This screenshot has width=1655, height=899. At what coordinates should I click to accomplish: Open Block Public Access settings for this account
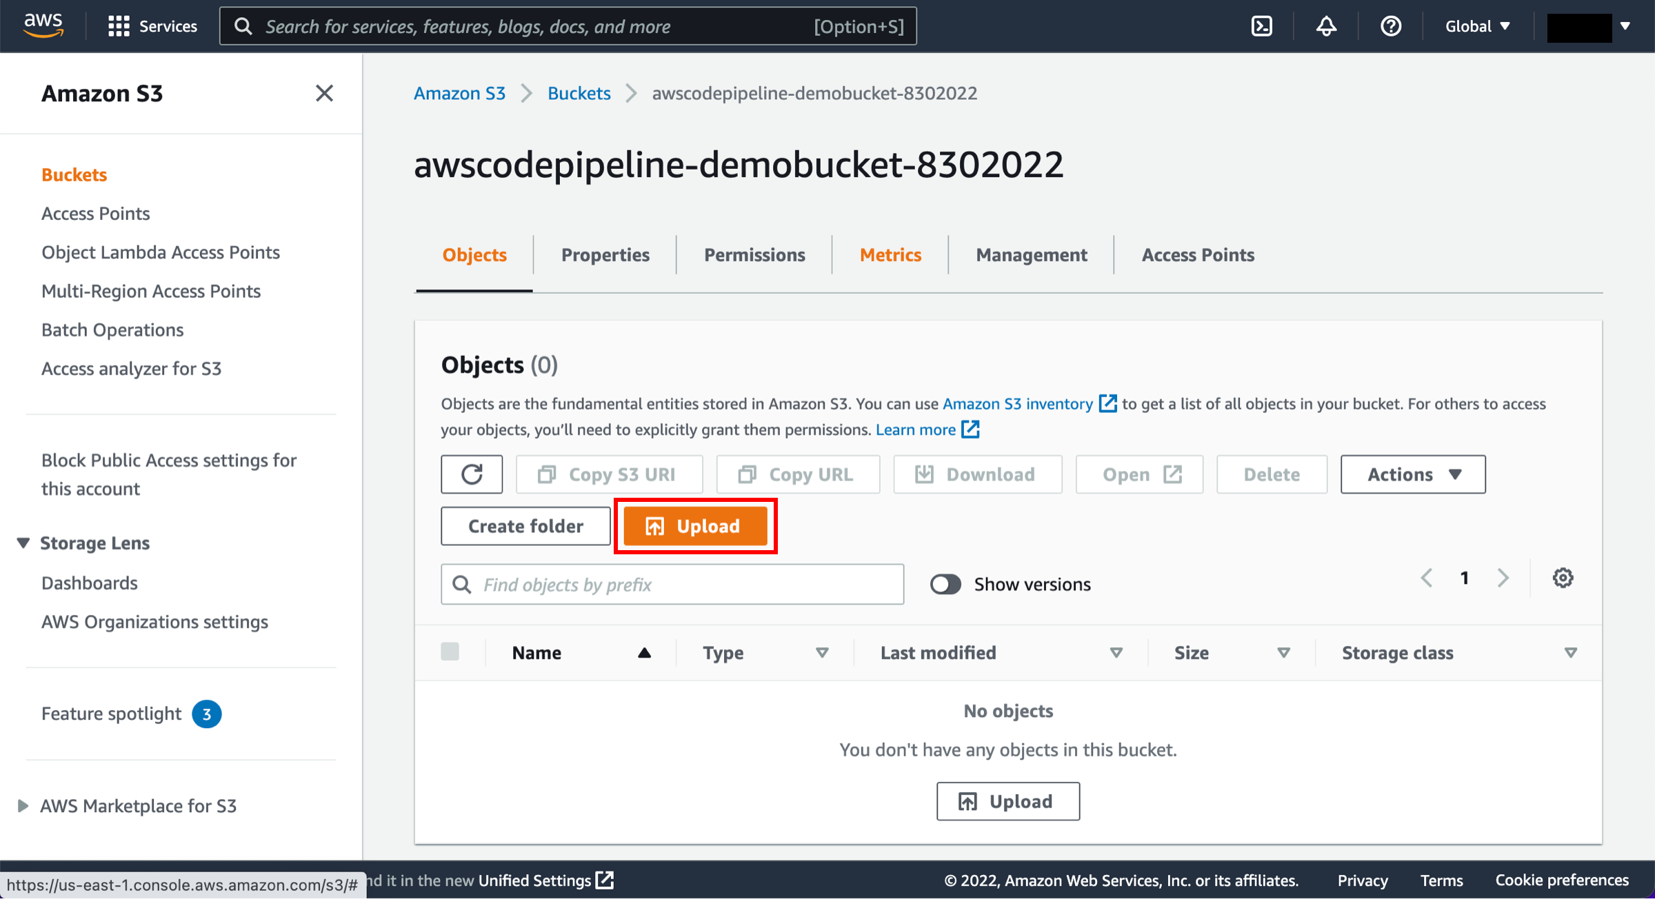coord(168,474)
